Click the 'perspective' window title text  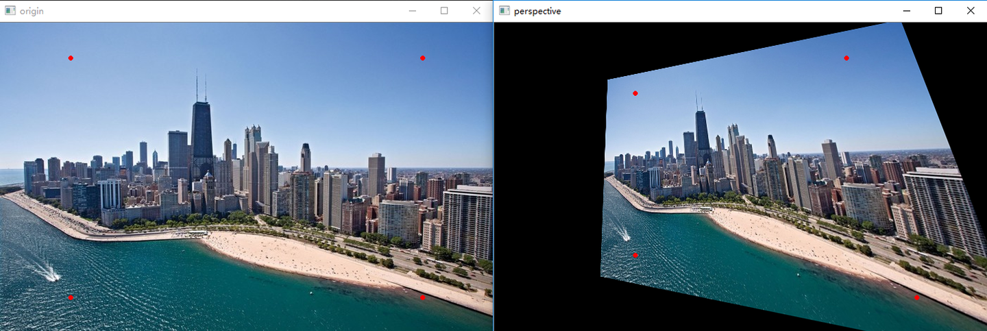(537, 11)
